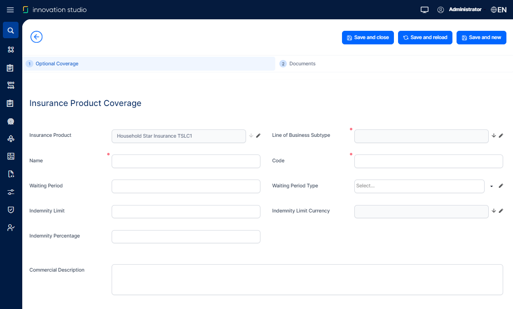This screenshot has height=309, width=513.
Task: Click the Save and new button
Action: 481,37
